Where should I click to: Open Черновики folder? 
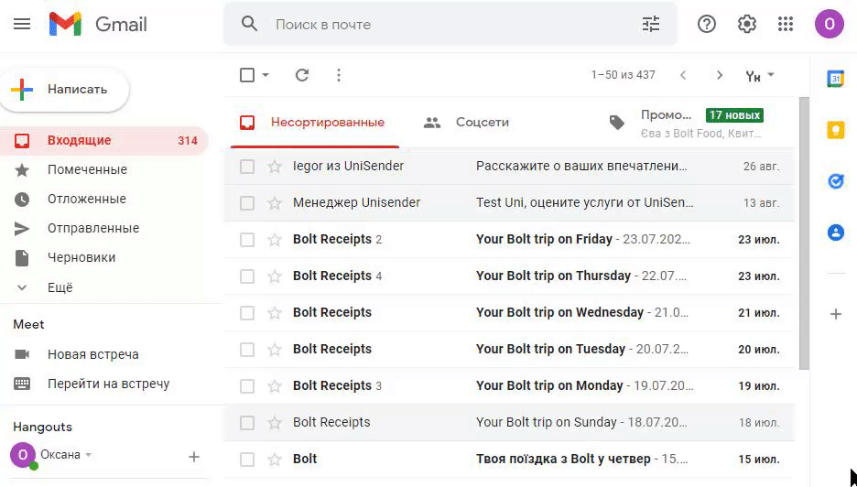pos(103,257)
